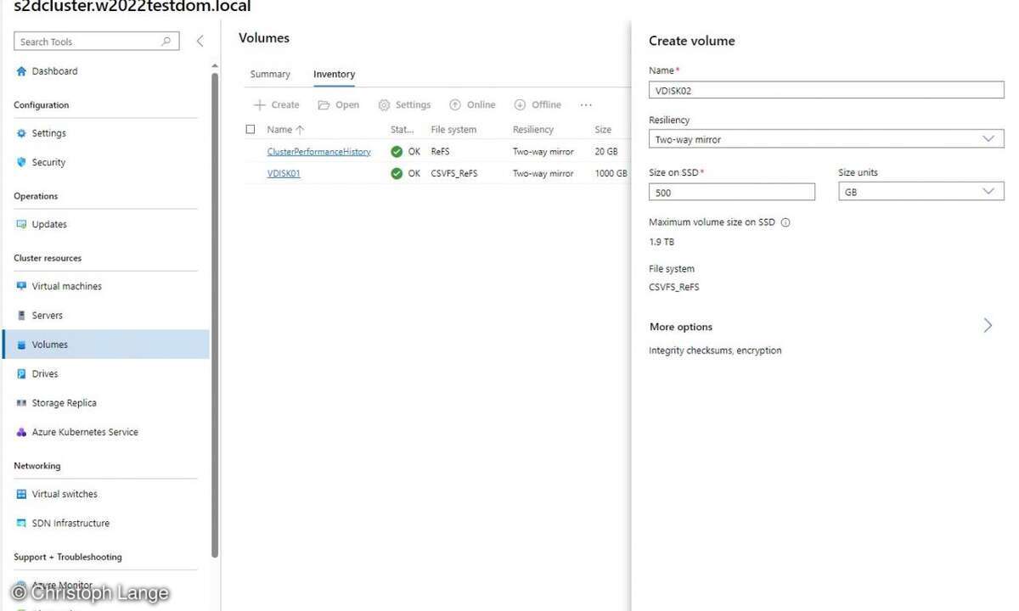Toggle the select-all checkbox in volumes table
Viewport: 1019px width, 611px height.
point(251,130)
